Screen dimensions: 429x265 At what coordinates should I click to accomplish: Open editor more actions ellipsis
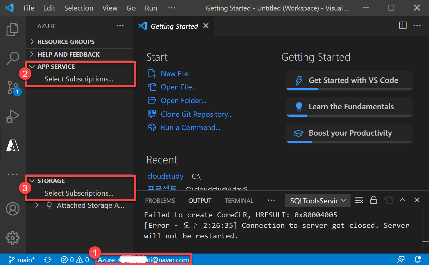(417, 26)
